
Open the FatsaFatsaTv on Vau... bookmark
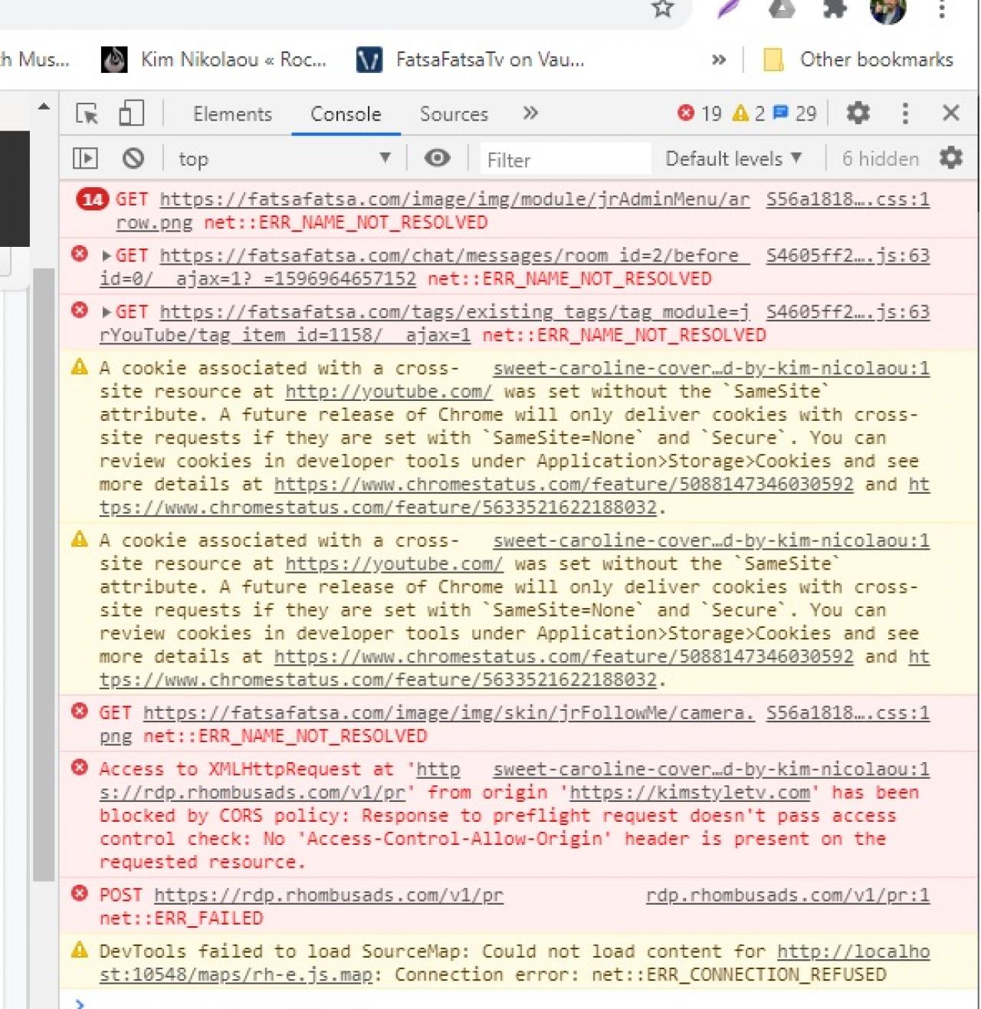471,60
